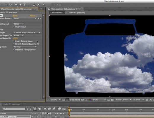Click the timeline layer search field
Image resolution: width=154 pixels, height=118 pixels.
click(14, 109)
